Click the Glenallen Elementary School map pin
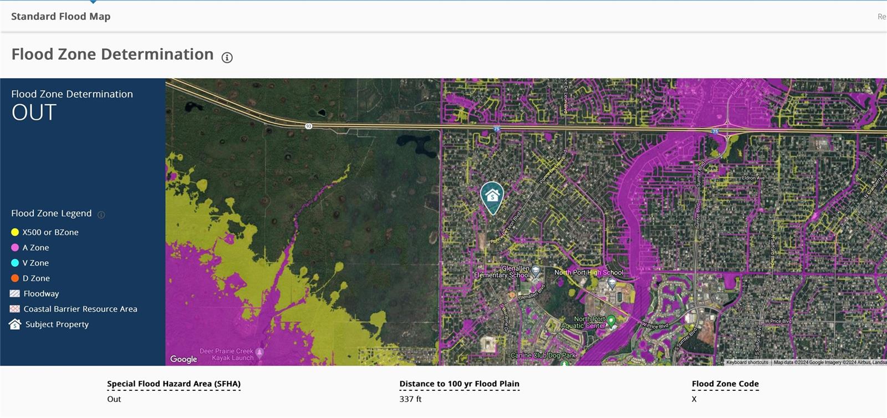Viewport: 887px width, 418px height. coord(536,272)
